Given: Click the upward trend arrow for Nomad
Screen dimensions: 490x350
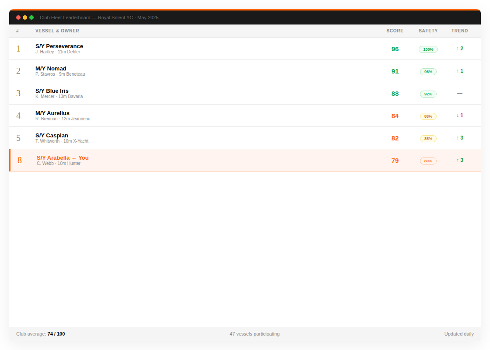Looking at the screenshot, I should 459,70.
